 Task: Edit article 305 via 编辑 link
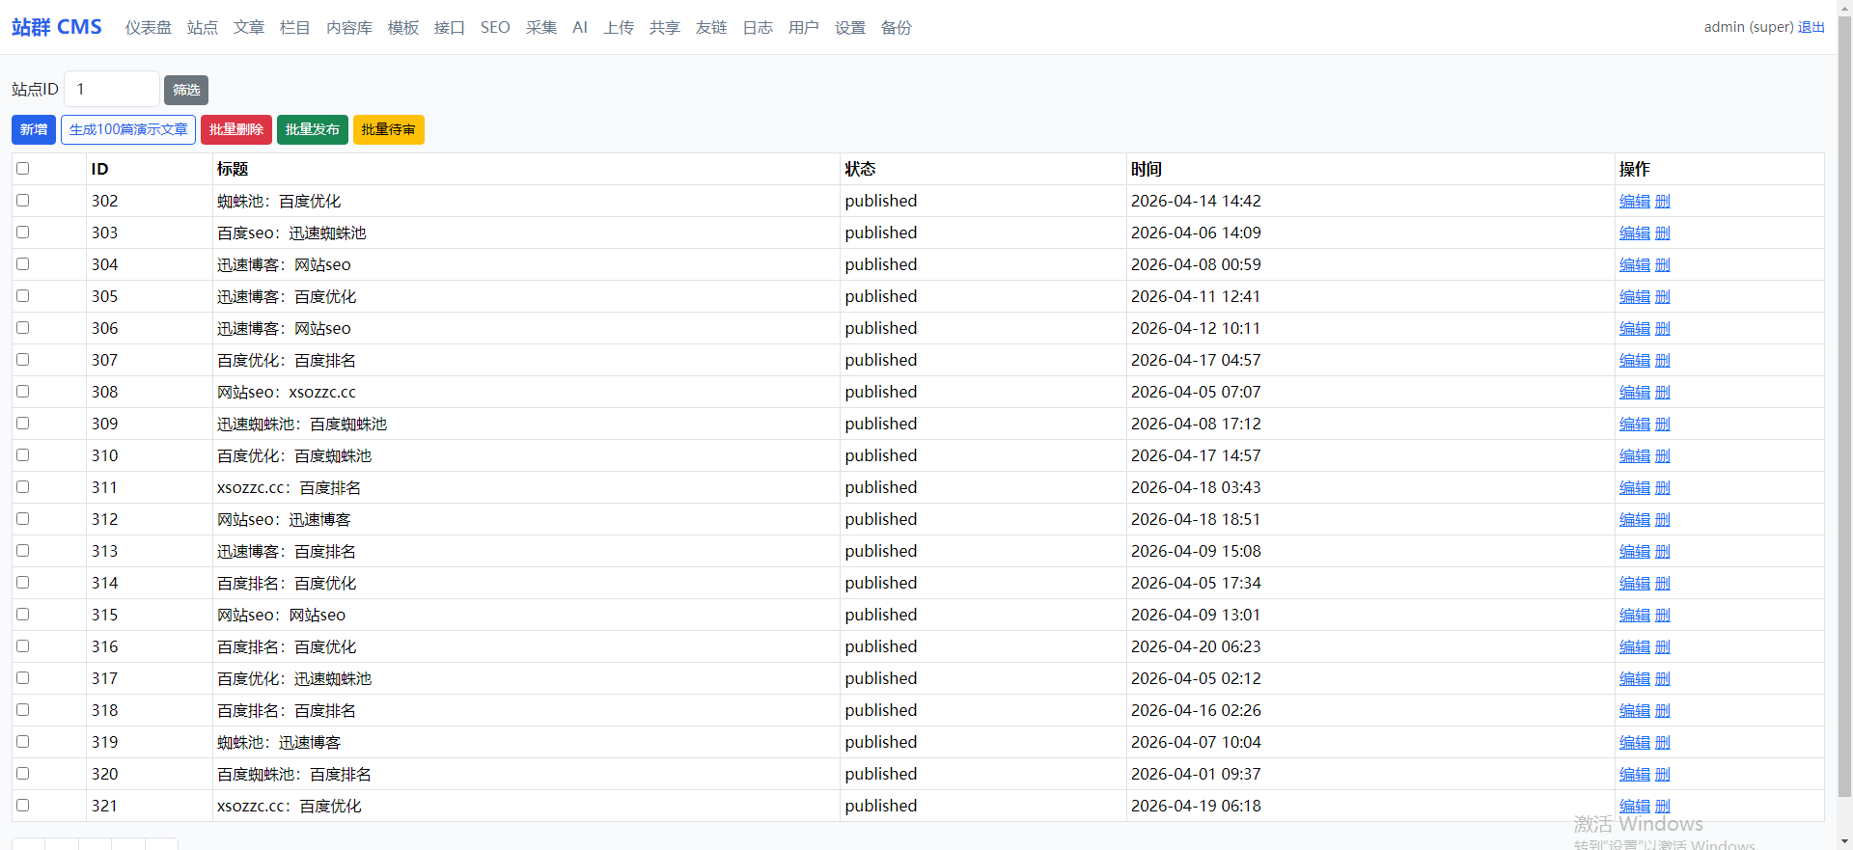point(1634,297)
